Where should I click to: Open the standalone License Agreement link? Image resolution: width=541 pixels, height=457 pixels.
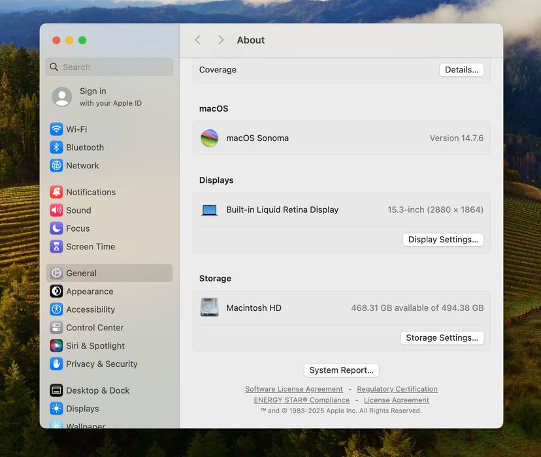(x=396, y=400)
